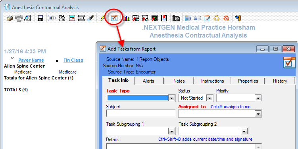Click the exit door icon
Viewport: 298px width, 149px height.
point(238,18)
